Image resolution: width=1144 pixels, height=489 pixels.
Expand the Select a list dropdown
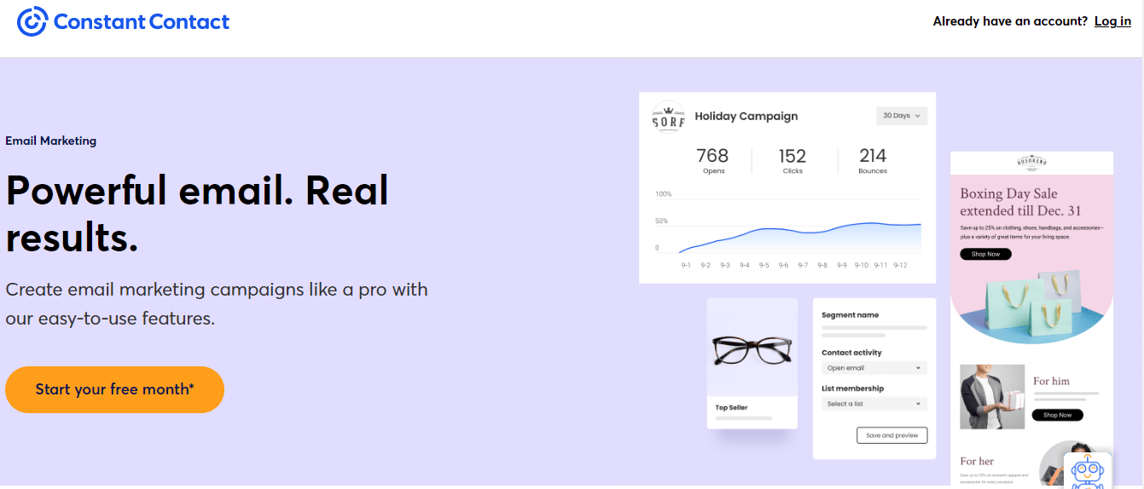pos(874,404)
